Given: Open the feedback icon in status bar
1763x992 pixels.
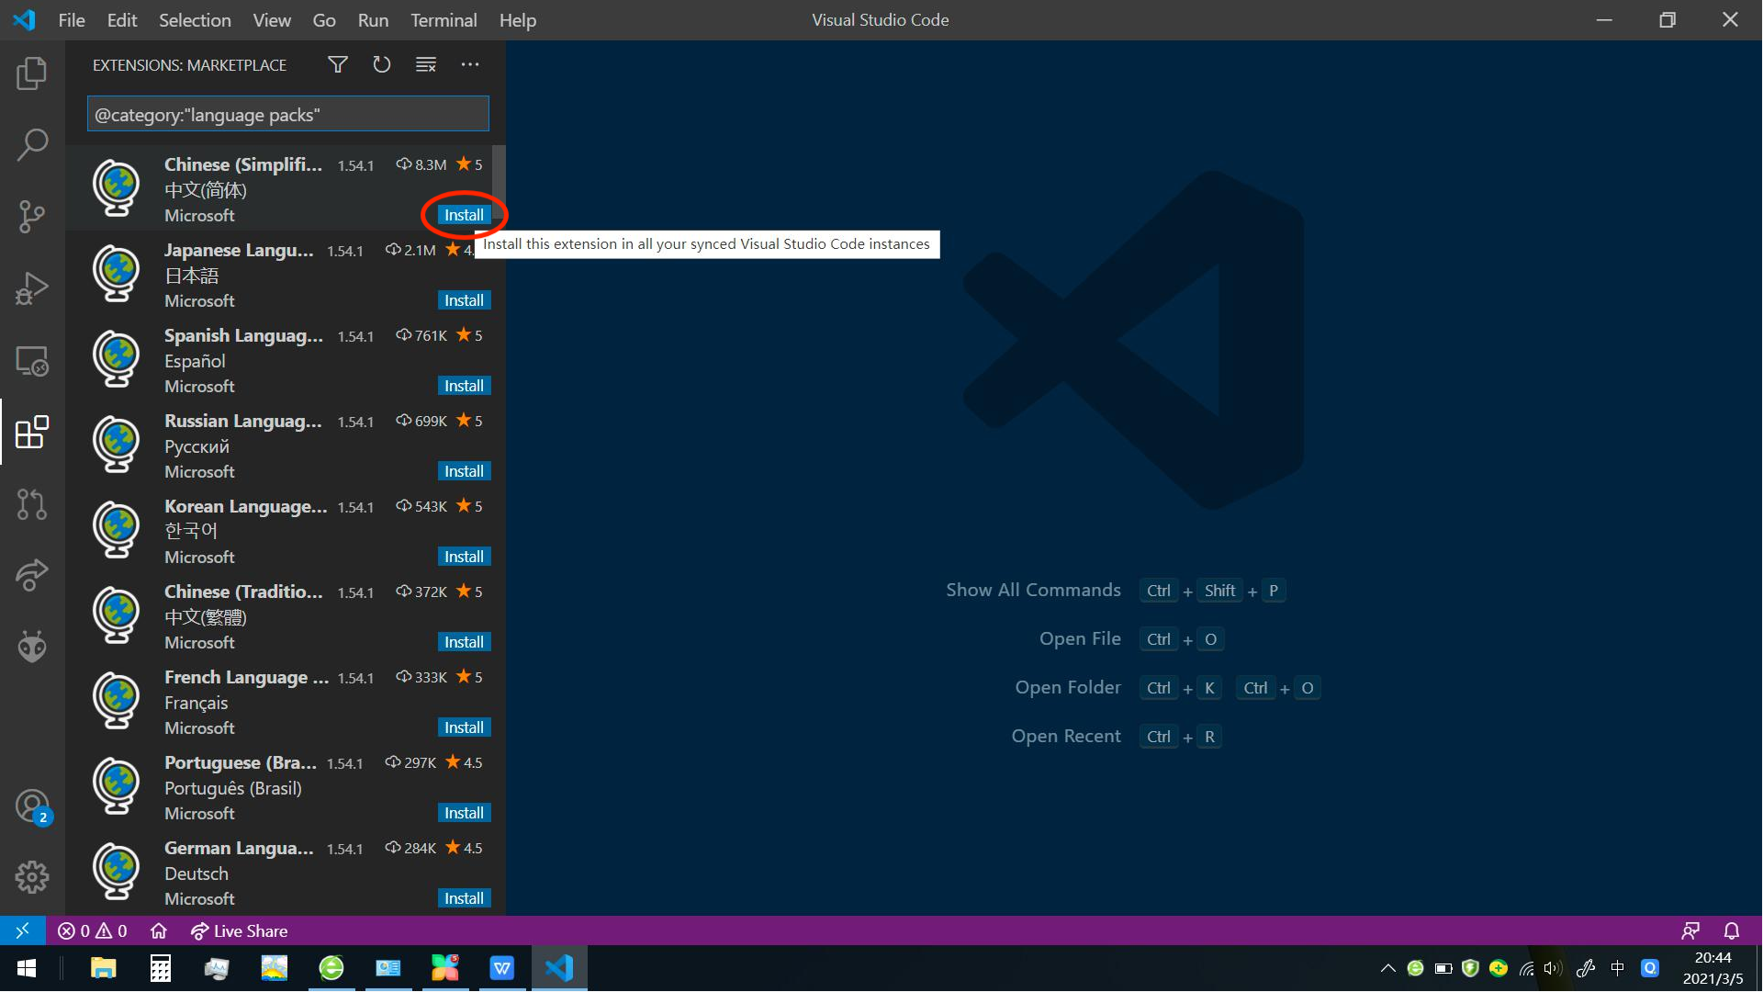Looking at the screenshot, I should tap(1690, 930).
